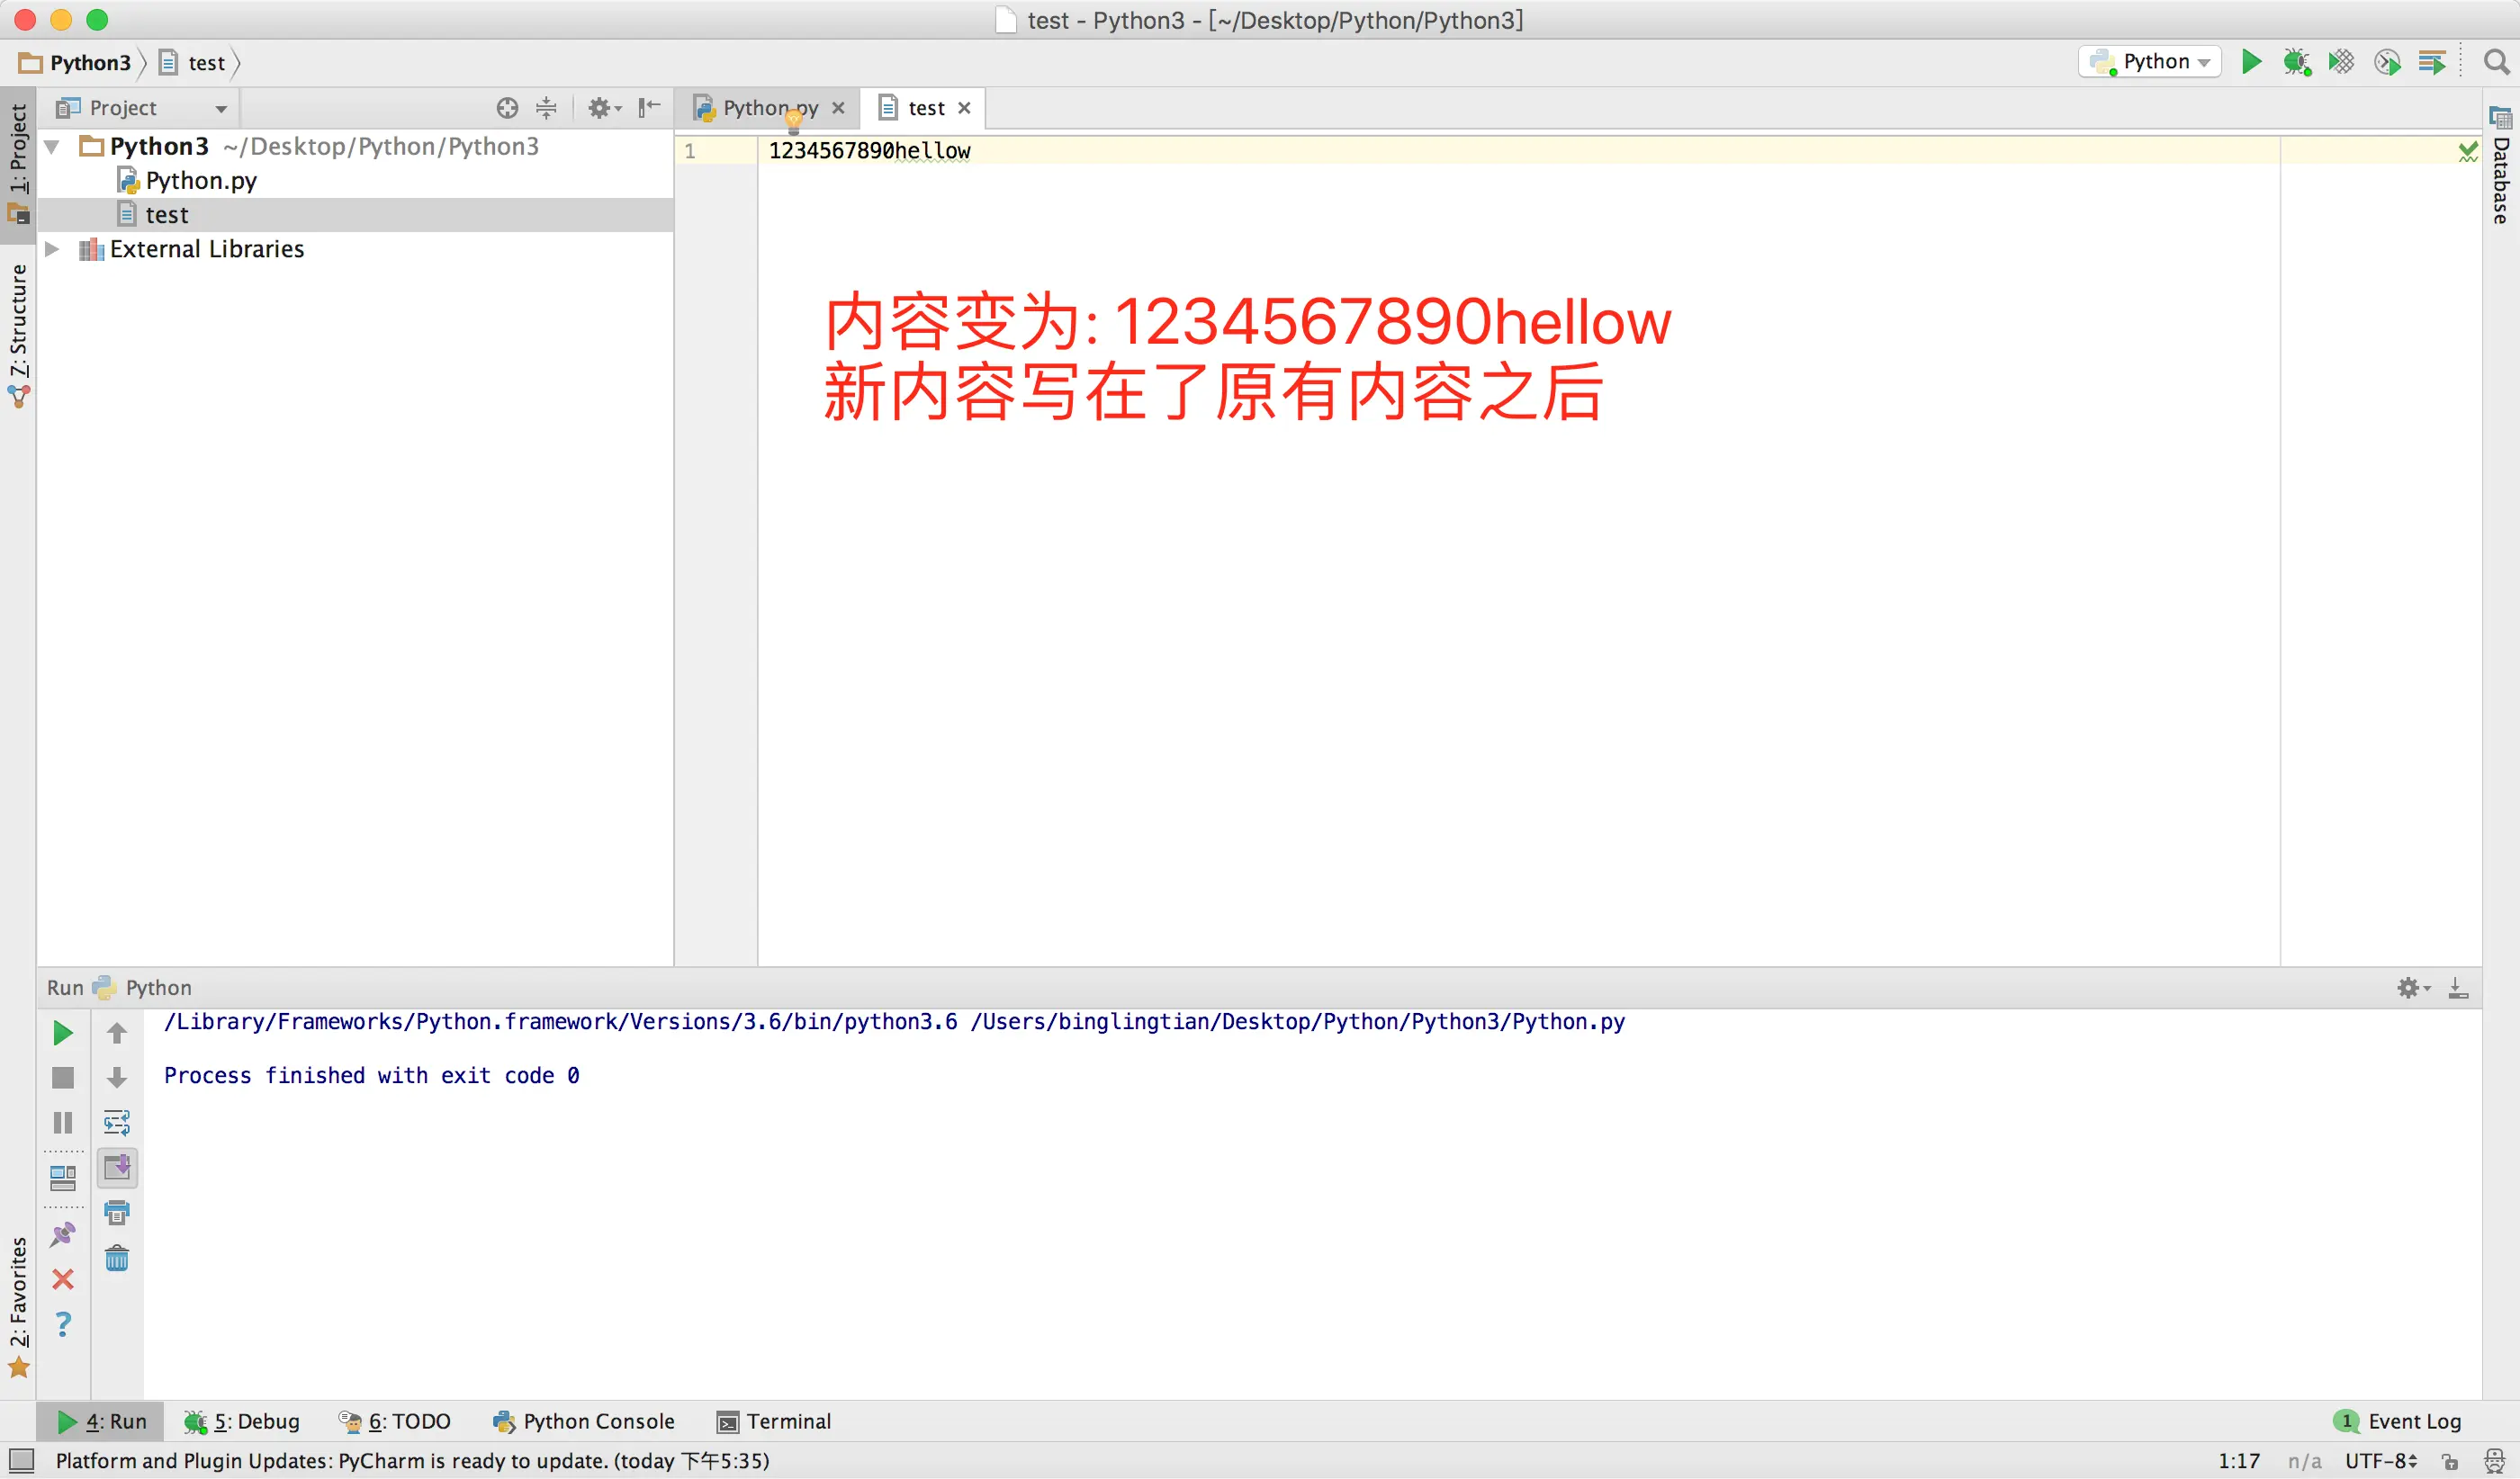Click the Print icon in Run panel
Viewport: 2520px width, 1479px height.
(x=117, y=1212)
